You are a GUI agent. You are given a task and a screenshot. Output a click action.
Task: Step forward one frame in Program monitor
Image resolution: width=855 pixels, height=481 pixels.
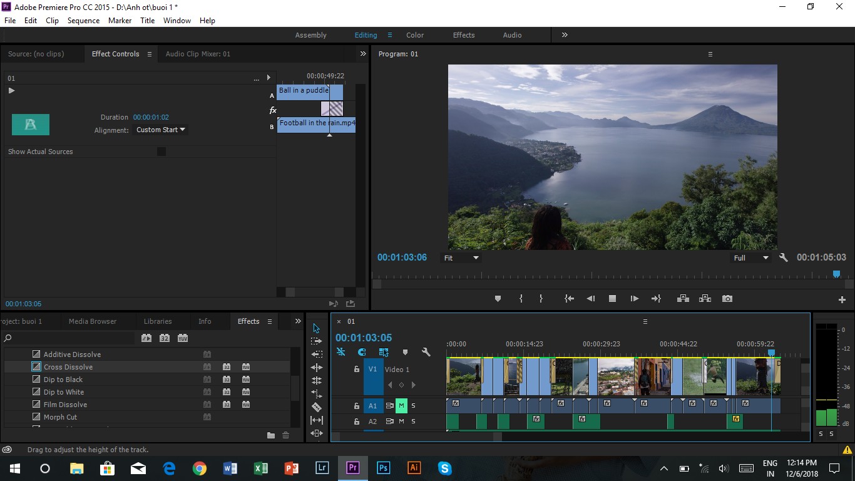coord(634,299)
